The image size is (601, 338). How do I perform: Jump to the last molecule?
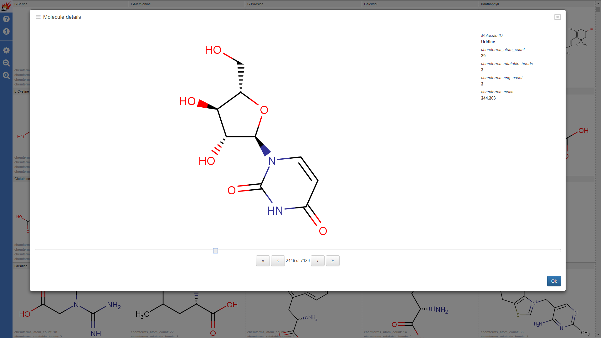[332, 261]
